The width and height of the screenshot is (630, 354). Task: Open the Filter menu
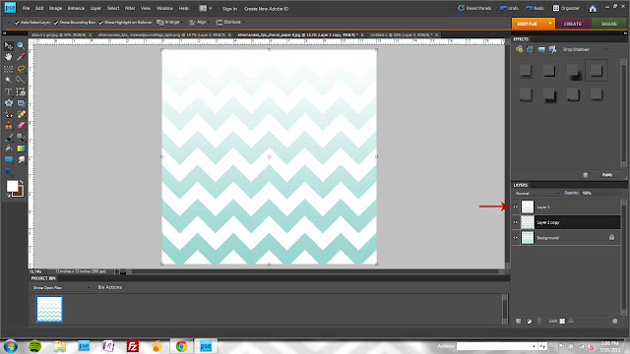point(130,9)
